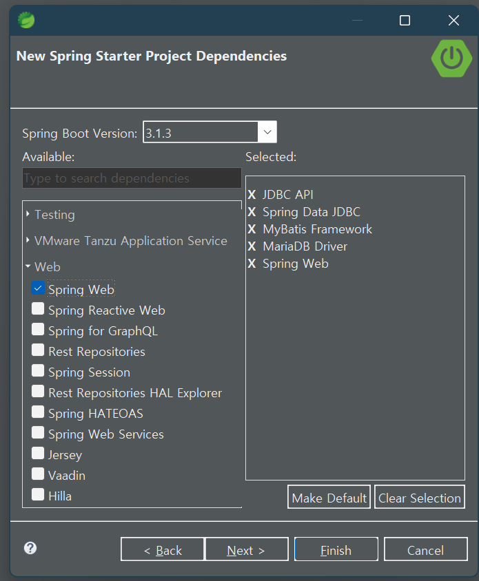Click the 3.1.3 version text field

[201, 132]
